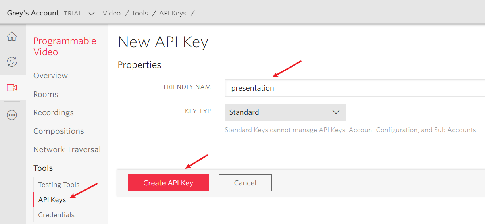Screen dimensions: 485x224
Task: Select the Tools menu section
Action: point(43,168)
